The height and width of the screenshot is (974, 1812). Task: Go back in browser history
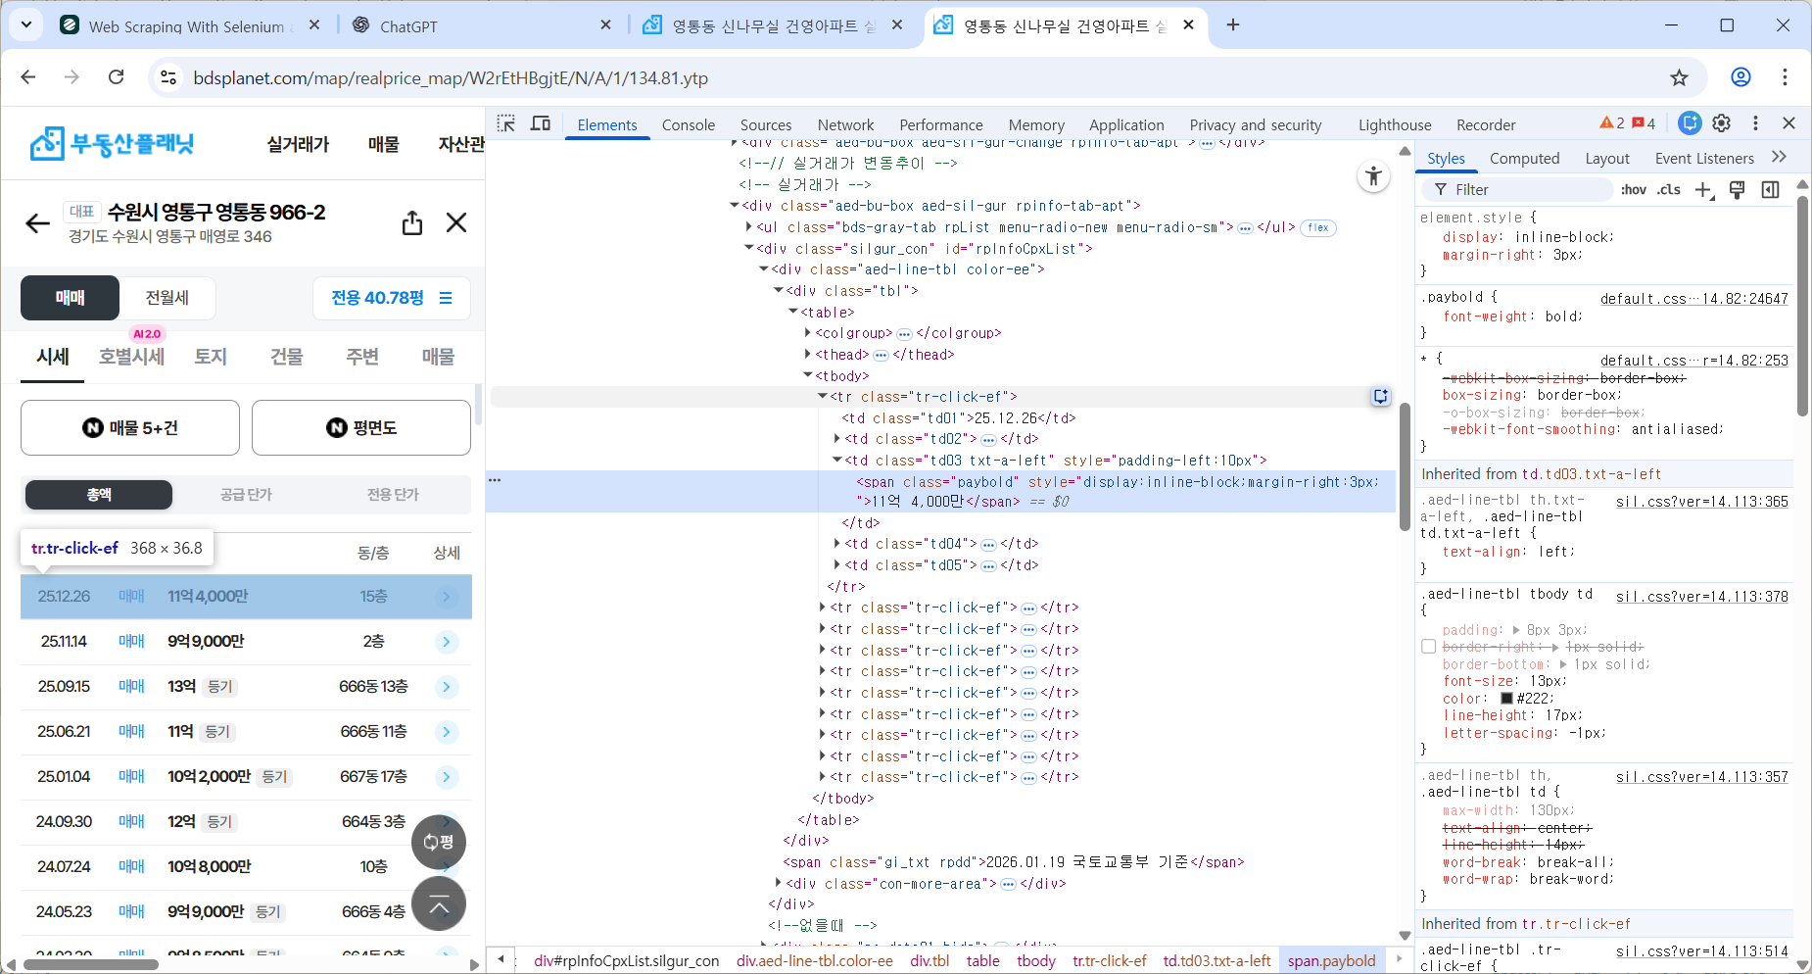(x=28, y=77)
